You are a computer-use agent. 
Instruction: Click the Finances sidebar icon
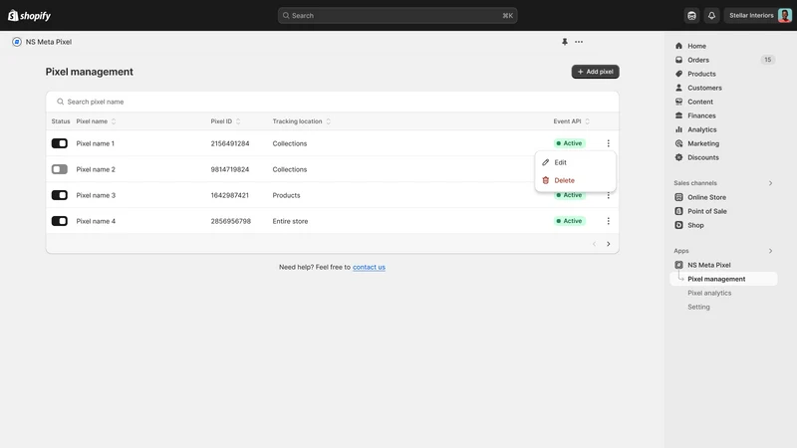tap(678, 115)
